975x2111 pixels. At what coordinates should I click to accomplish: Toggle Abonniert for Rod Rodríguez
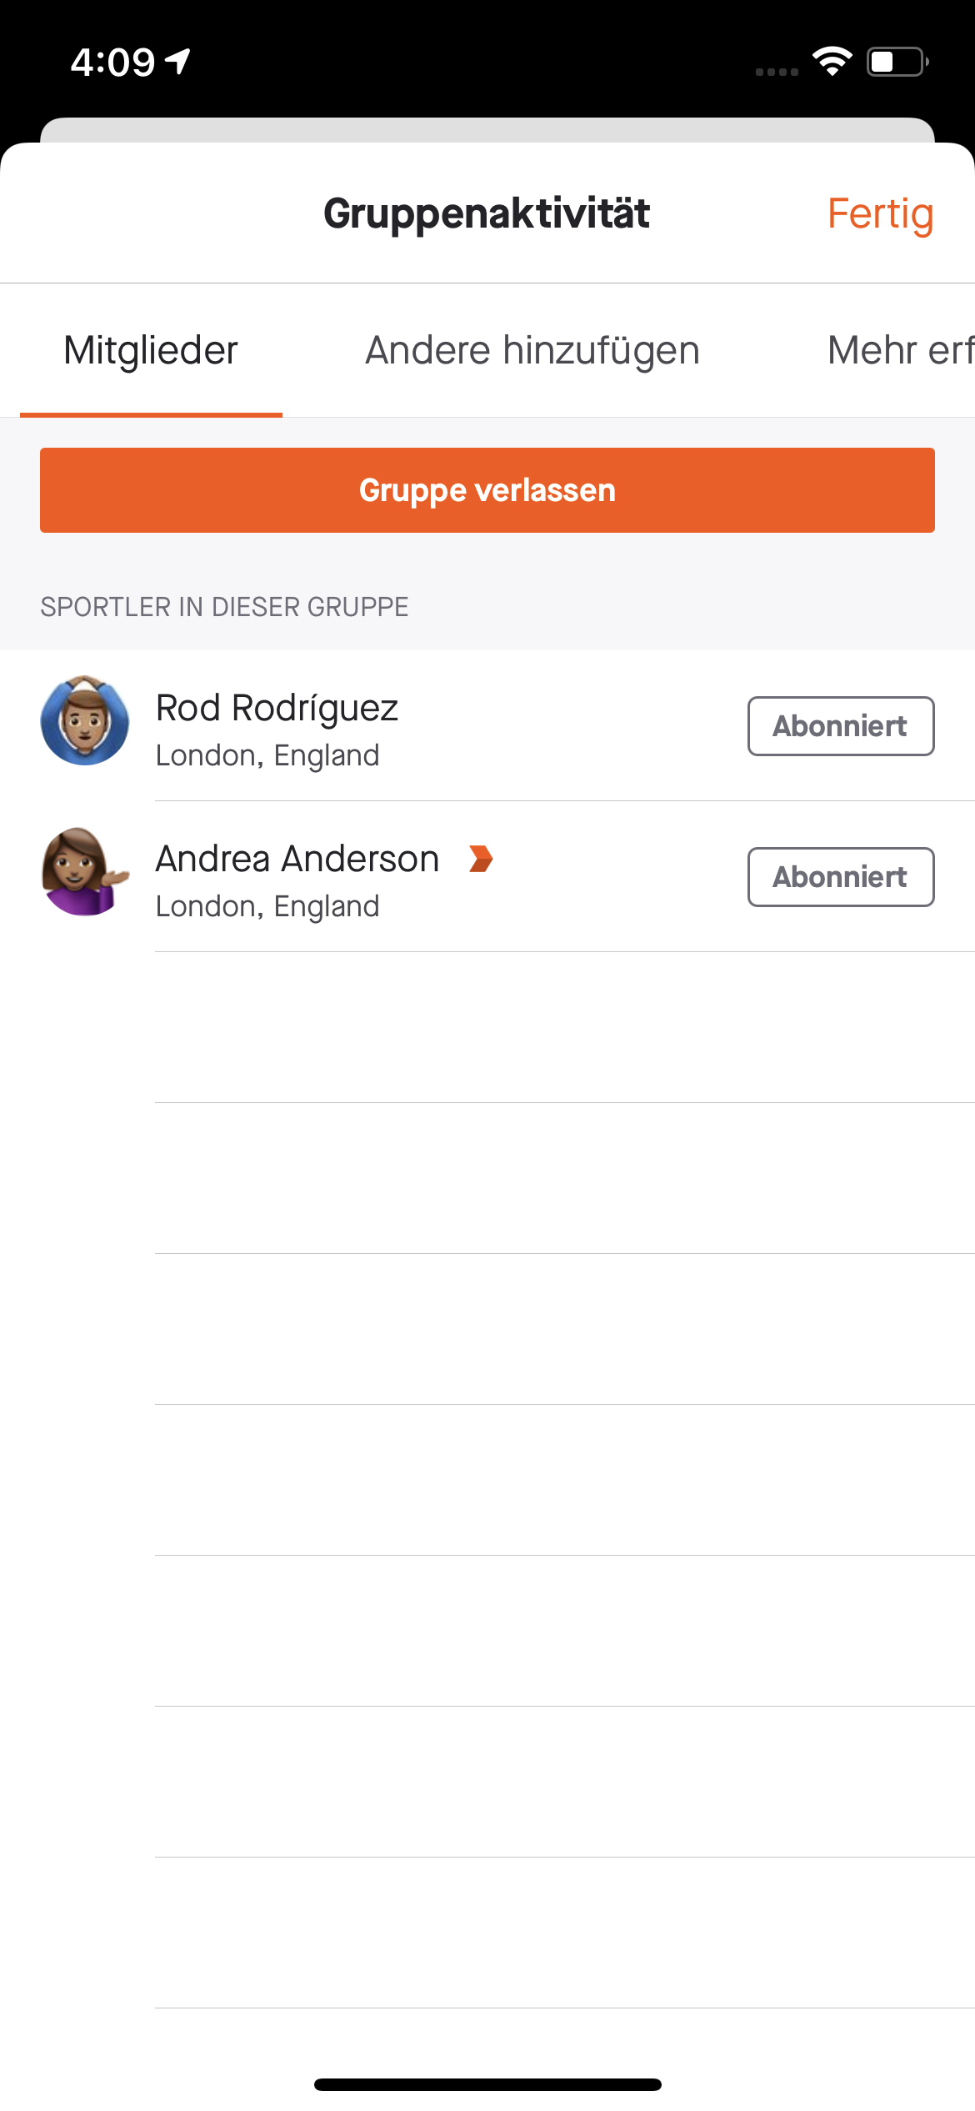click(841, 726)
